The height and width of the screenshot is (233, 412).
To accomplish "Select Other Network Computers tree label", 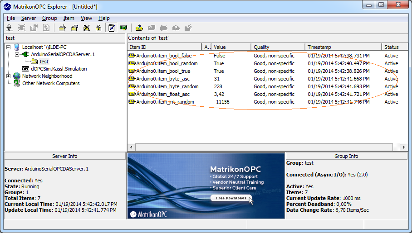I will coord(51,83).
